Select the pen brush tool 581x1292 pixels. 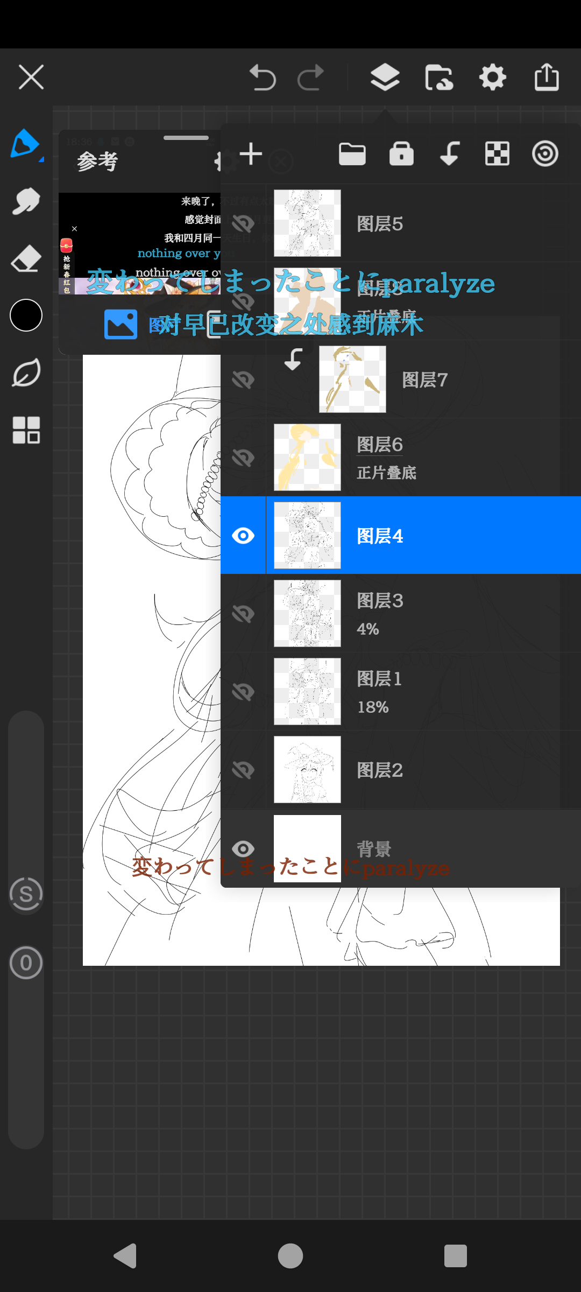coord(25,144)
